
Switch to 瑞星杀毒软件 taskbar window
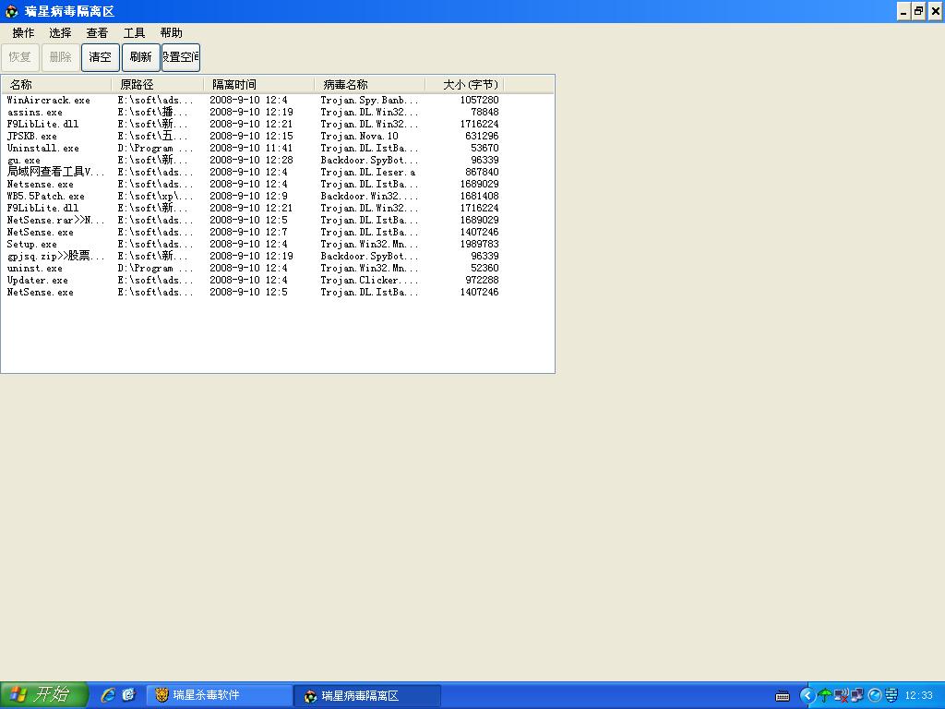pyautogui.click(x=220, y=695)
